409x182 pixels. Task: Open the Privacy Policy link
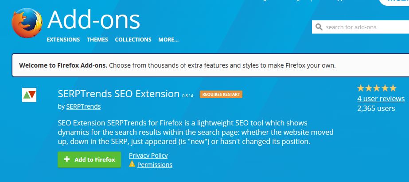point(148,155)
